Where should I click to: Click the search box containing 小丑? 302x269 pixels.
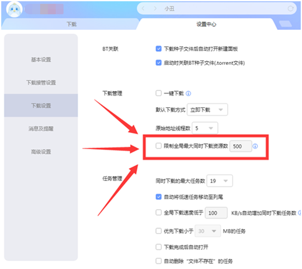[x=217, y=9]
